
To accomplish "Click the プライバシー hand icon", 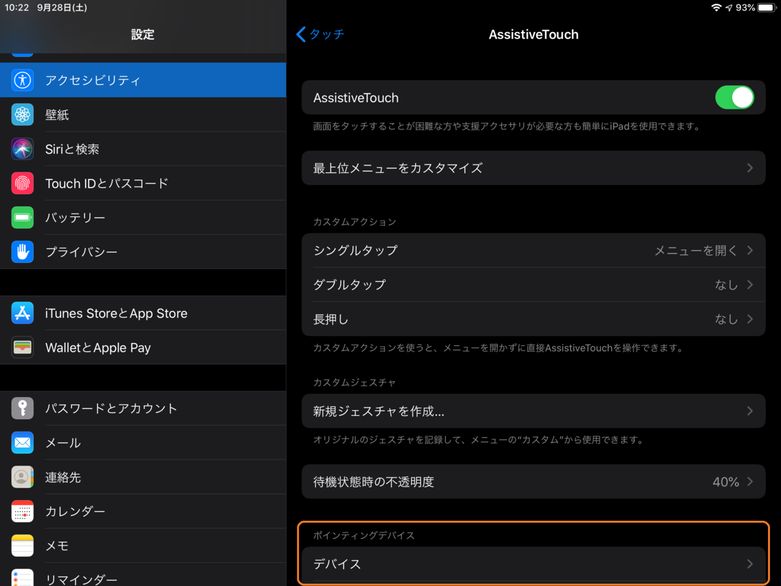I will pos(23,252).
